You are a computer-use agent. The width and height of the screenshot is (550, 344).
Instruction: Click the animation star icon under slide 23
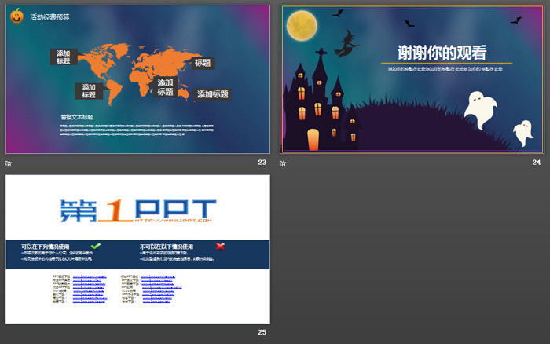pyautogui.click(x=9, y=163)
